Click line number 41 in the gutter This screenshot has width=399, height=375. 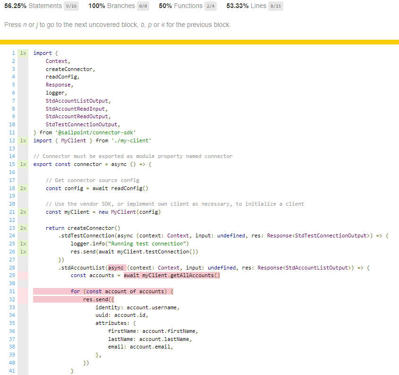[x=12, y=371]
